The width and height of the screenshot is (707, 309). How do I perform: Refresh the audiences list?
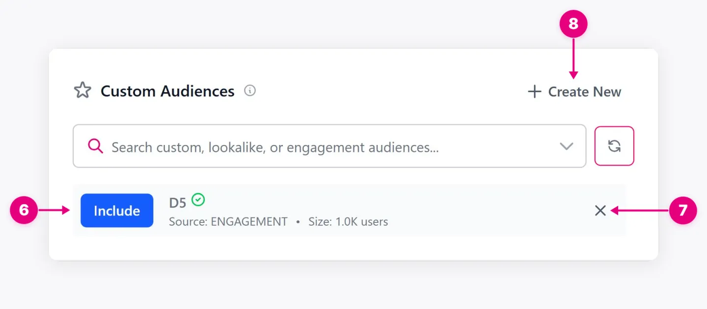tap(614, 146)
